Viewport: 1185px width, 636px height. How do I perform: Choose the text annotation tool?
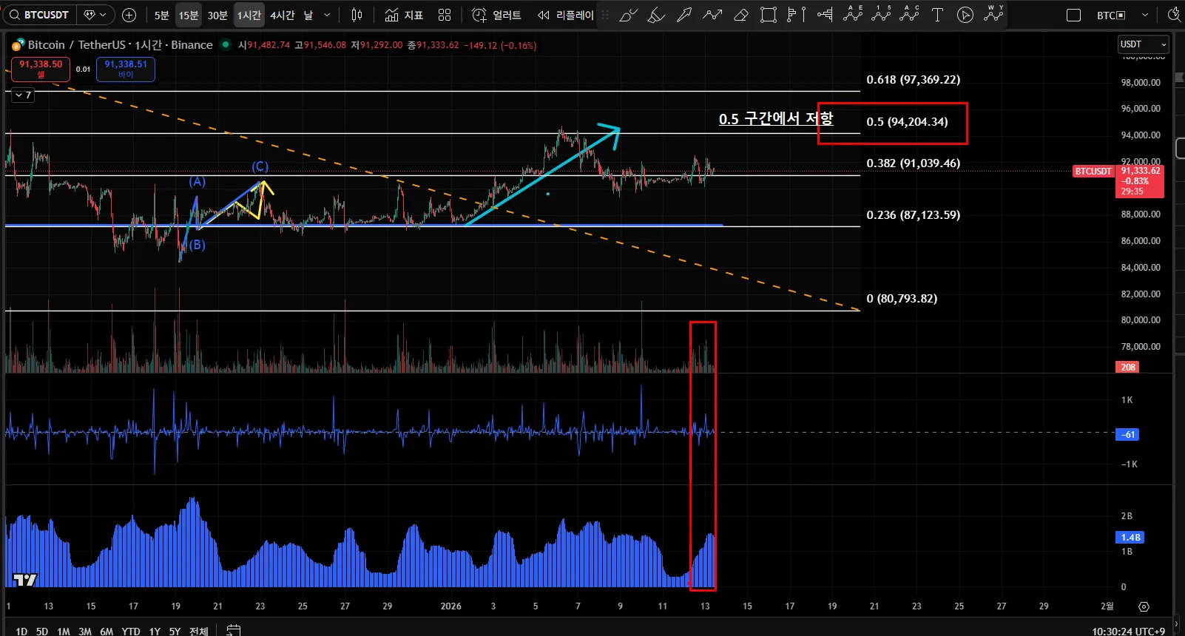pos(937,15)
